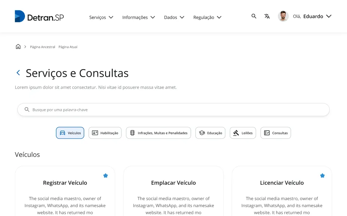Click the gavel icon in Leilões chip
347x216 pixels.
click(236, 133)
